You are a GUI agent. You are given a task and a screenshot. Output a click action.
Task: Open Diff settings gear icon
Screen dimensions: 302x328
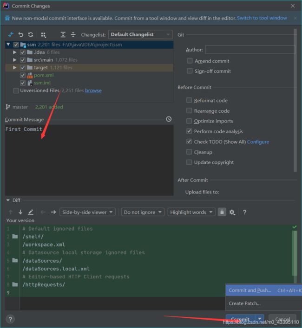click(x=232, y=212)
